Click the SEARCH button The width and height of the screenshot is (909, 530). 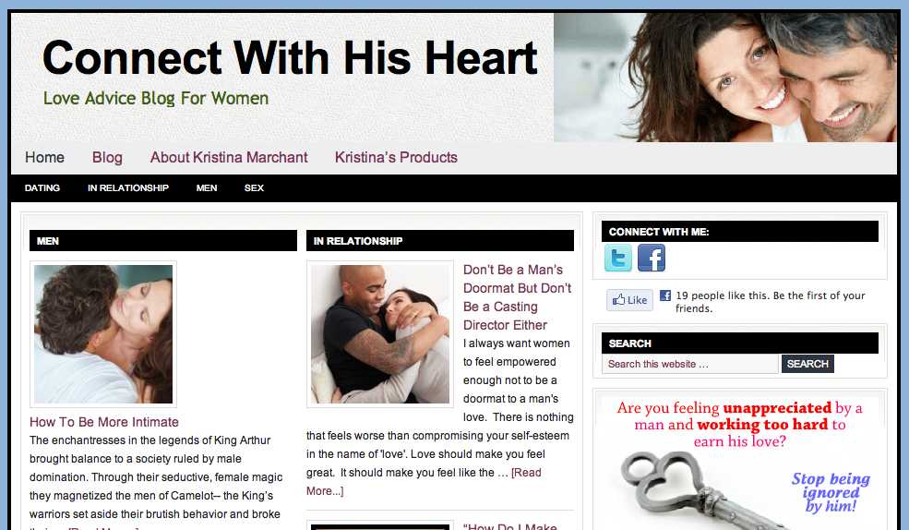click(807, 364)
